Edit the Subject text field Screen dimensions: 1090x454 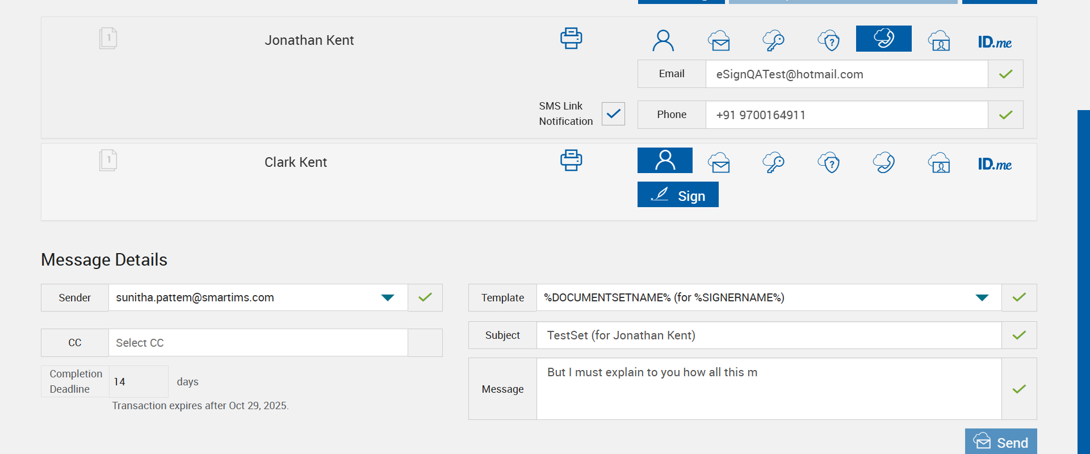pos(769,335)
